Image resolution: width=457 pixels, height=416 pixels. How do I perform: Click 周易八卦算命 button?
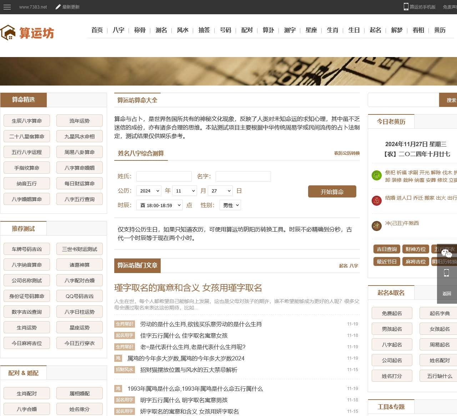click(x=80, y=152)
